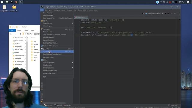192x108 pixels.
Task: Click the Home tab in Explorer window
Action: 19,30
